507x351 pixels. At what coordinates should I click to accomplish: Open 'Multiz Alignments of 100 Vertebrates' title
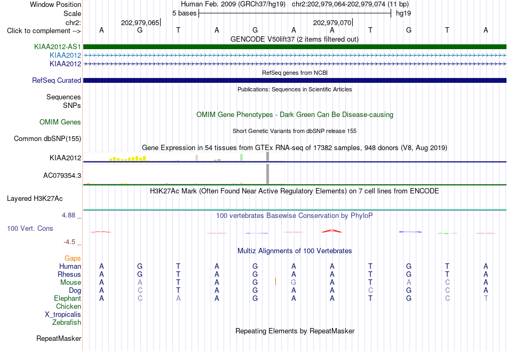point(295,251)
